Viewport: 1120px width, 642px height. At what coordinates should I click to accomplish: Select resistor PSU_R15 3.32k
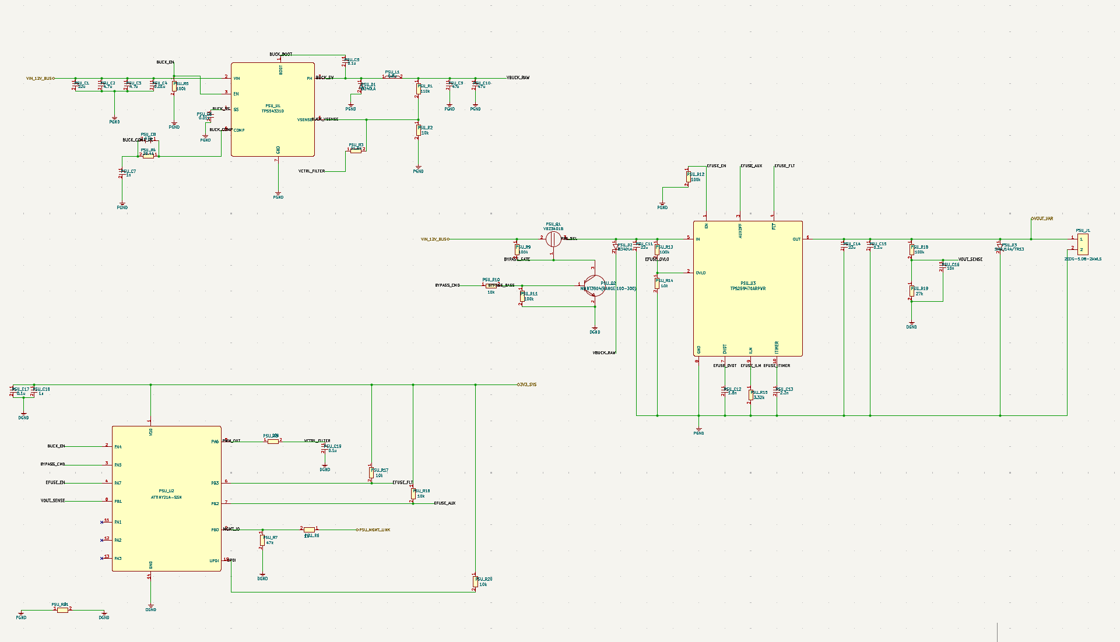coord(751,394)
